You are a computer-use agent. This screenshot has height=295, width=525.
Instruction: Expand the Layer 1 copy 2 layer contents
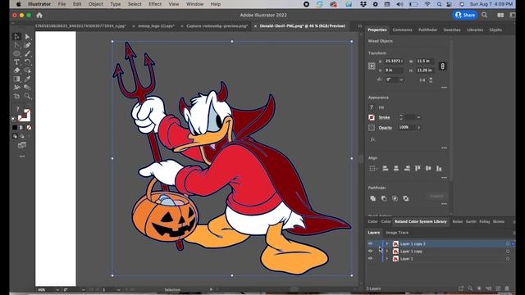click(387, 244)
